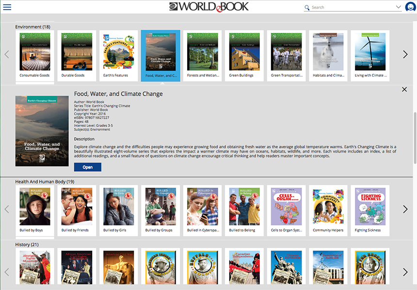Close the book details panel
This screenshot has width=417, height=290.
(x=404, y=89)
